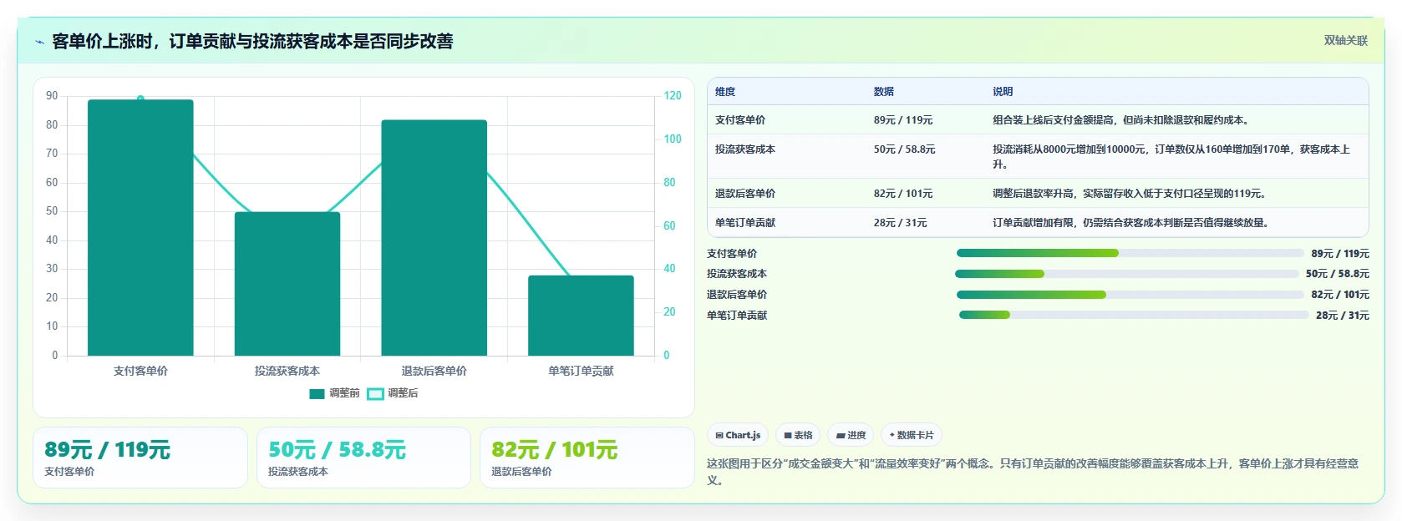Click the 退款后客单价 table row label
Image resolution: width=1402 pixels, height=521 pixels.
pyautogui.click(x=745, y=194)
